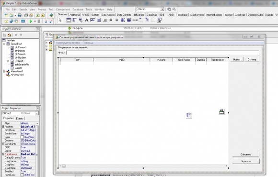Expand the Anchors property
The height and width of the screenshot is (177, 278).
coord(3,127)
